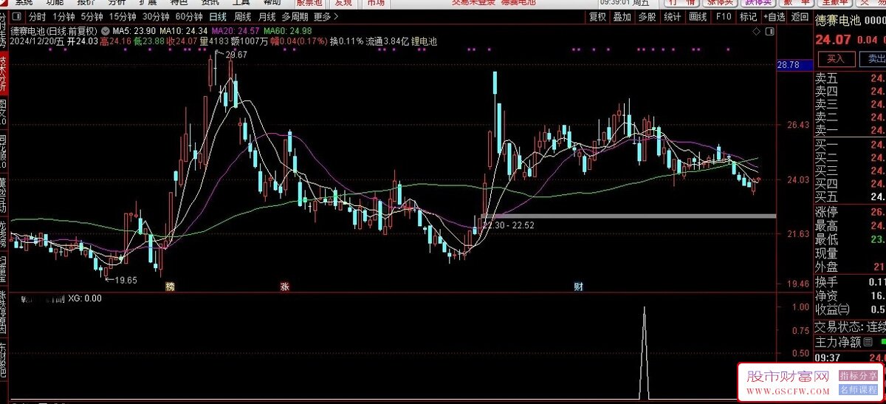This screenshot has width=886, height=404.
Task: Click the 卖五 order book row
Action: click(x=850, y=78)
